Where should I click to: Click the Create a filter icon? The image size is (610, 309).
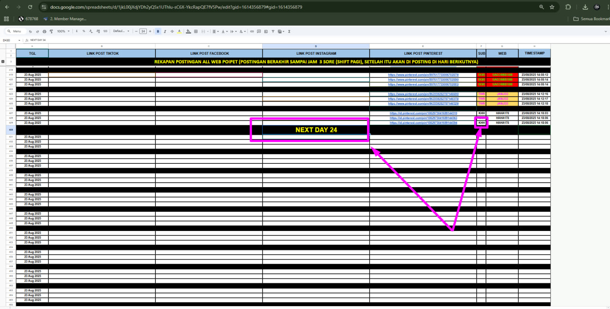[274, 31]
